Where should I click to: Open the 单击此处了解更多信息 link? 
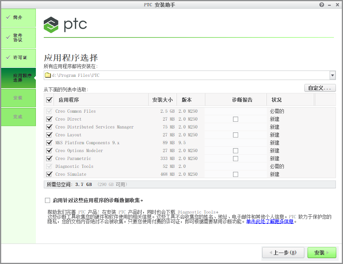pyautogui.click(x=270, y=221)
